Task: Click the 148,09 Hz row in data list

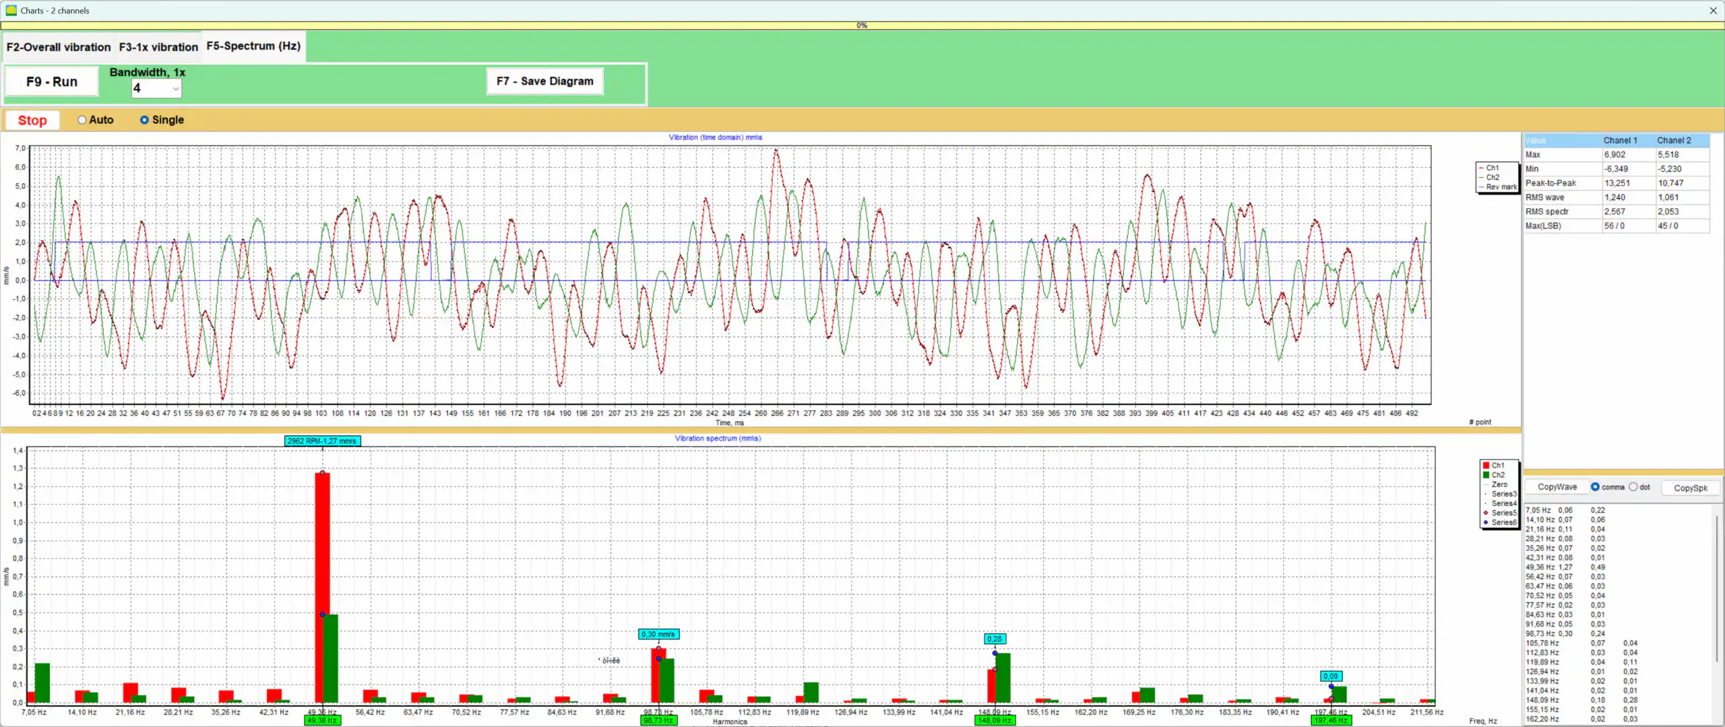Action: tap(1581, 700)
